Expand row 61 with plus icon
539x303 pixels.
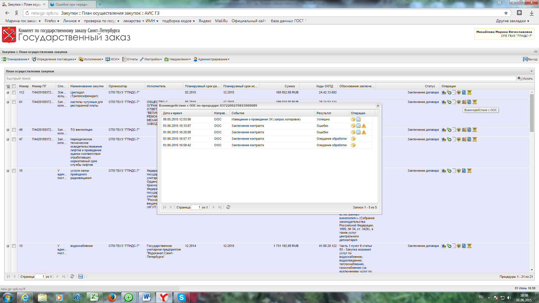(8, 102)
